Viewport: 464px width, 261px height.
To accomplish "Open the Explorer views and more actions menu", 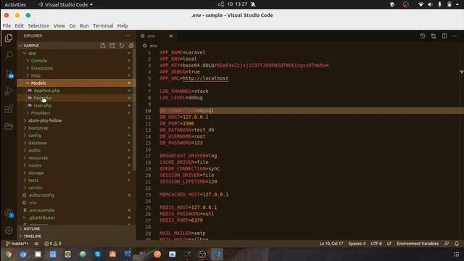I will coord(128,36).
